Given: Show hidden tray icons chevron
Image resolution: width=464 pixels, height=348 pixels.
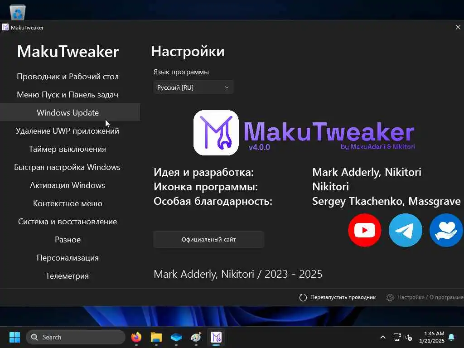Looking at the screenshot, I should click(382, 337).
